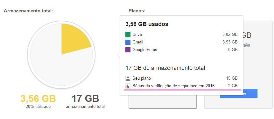Click the person icon beside Seu plano
The image size is (274, 119).
[x=128, y=78]
